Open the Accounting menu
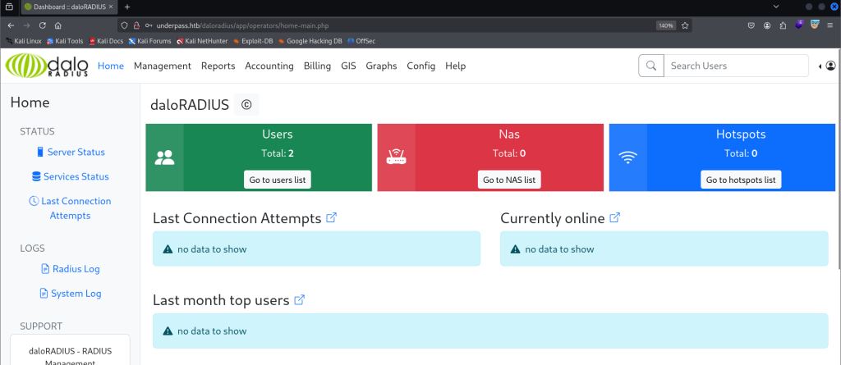This screenshot has height=365, width=841. pyautogui.click(x=269, y=66)
